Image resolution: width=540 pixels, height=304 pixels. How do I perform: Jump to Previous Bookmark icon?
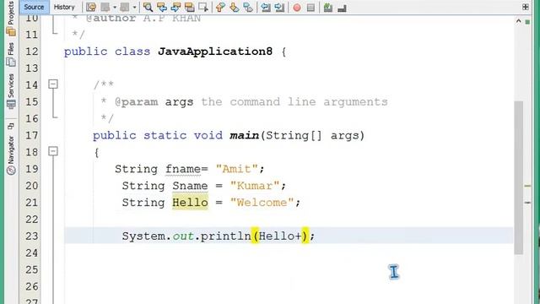(x=220, y=8)
